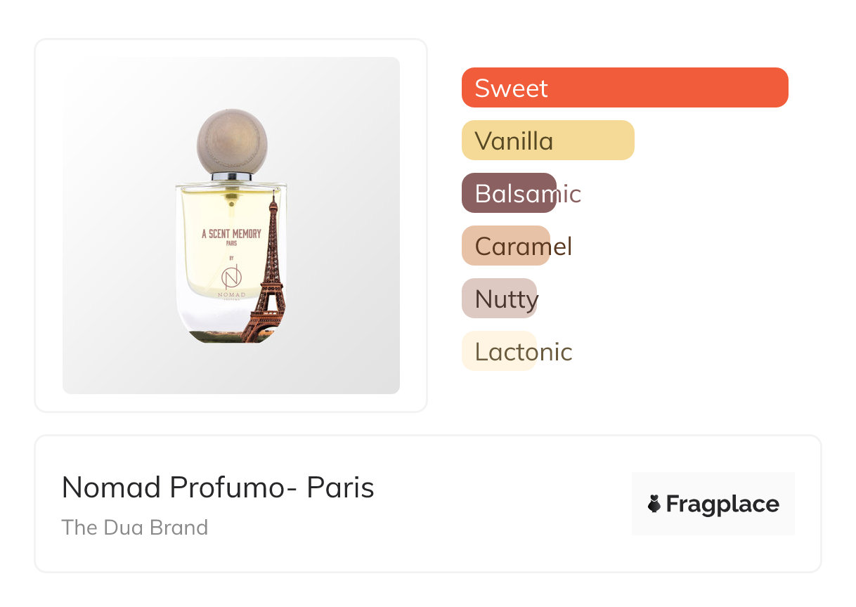Select the Sweet accord bar
Screen dimensions: 856x607
tap(624, 88)
